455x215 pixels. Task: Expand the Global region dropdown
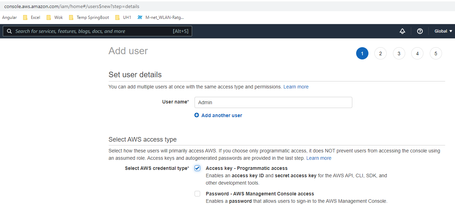click(x=443, y=31)
